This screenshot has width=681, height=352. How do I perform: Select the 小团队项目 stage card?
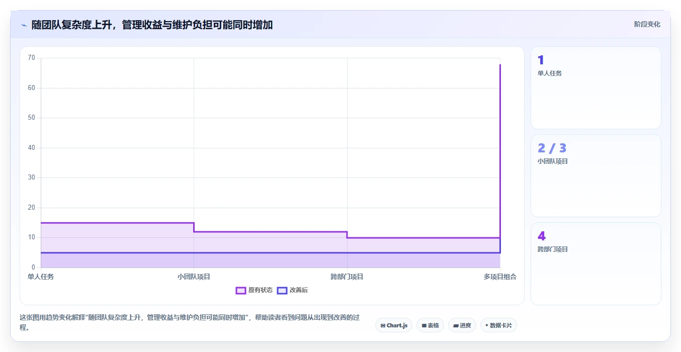point(595,175)
